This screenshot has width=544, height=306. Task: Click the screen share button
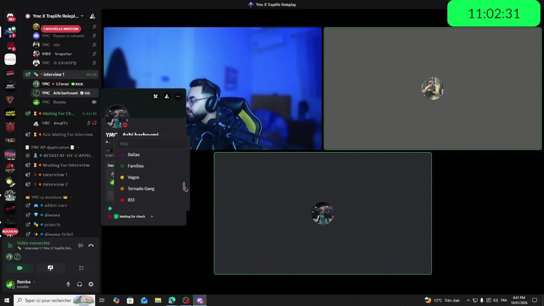50,268
